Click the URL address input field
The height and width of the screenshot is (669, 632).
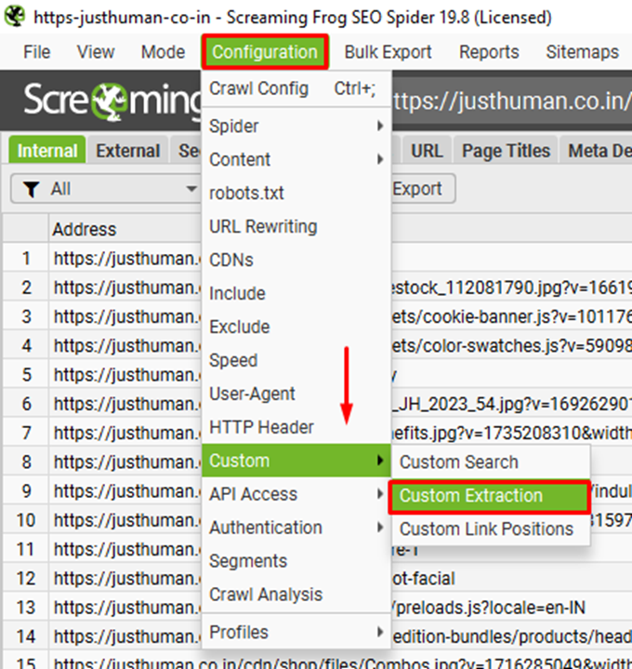[x=511, y=100]
